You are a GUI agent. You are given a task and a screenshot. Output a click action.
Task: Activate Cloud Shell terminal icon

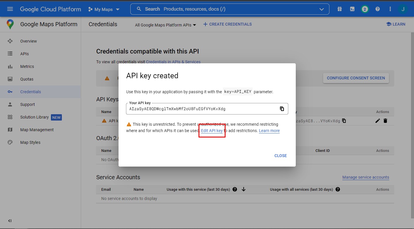click(x=352, y=9)
